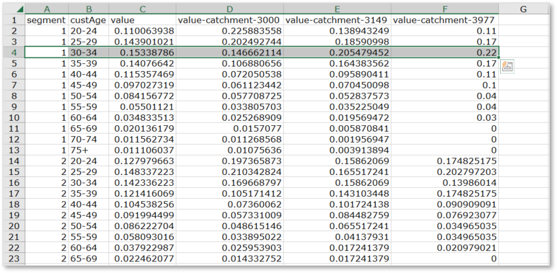Click the 'value-catchment-3000' header cell

tap(229, 20)
